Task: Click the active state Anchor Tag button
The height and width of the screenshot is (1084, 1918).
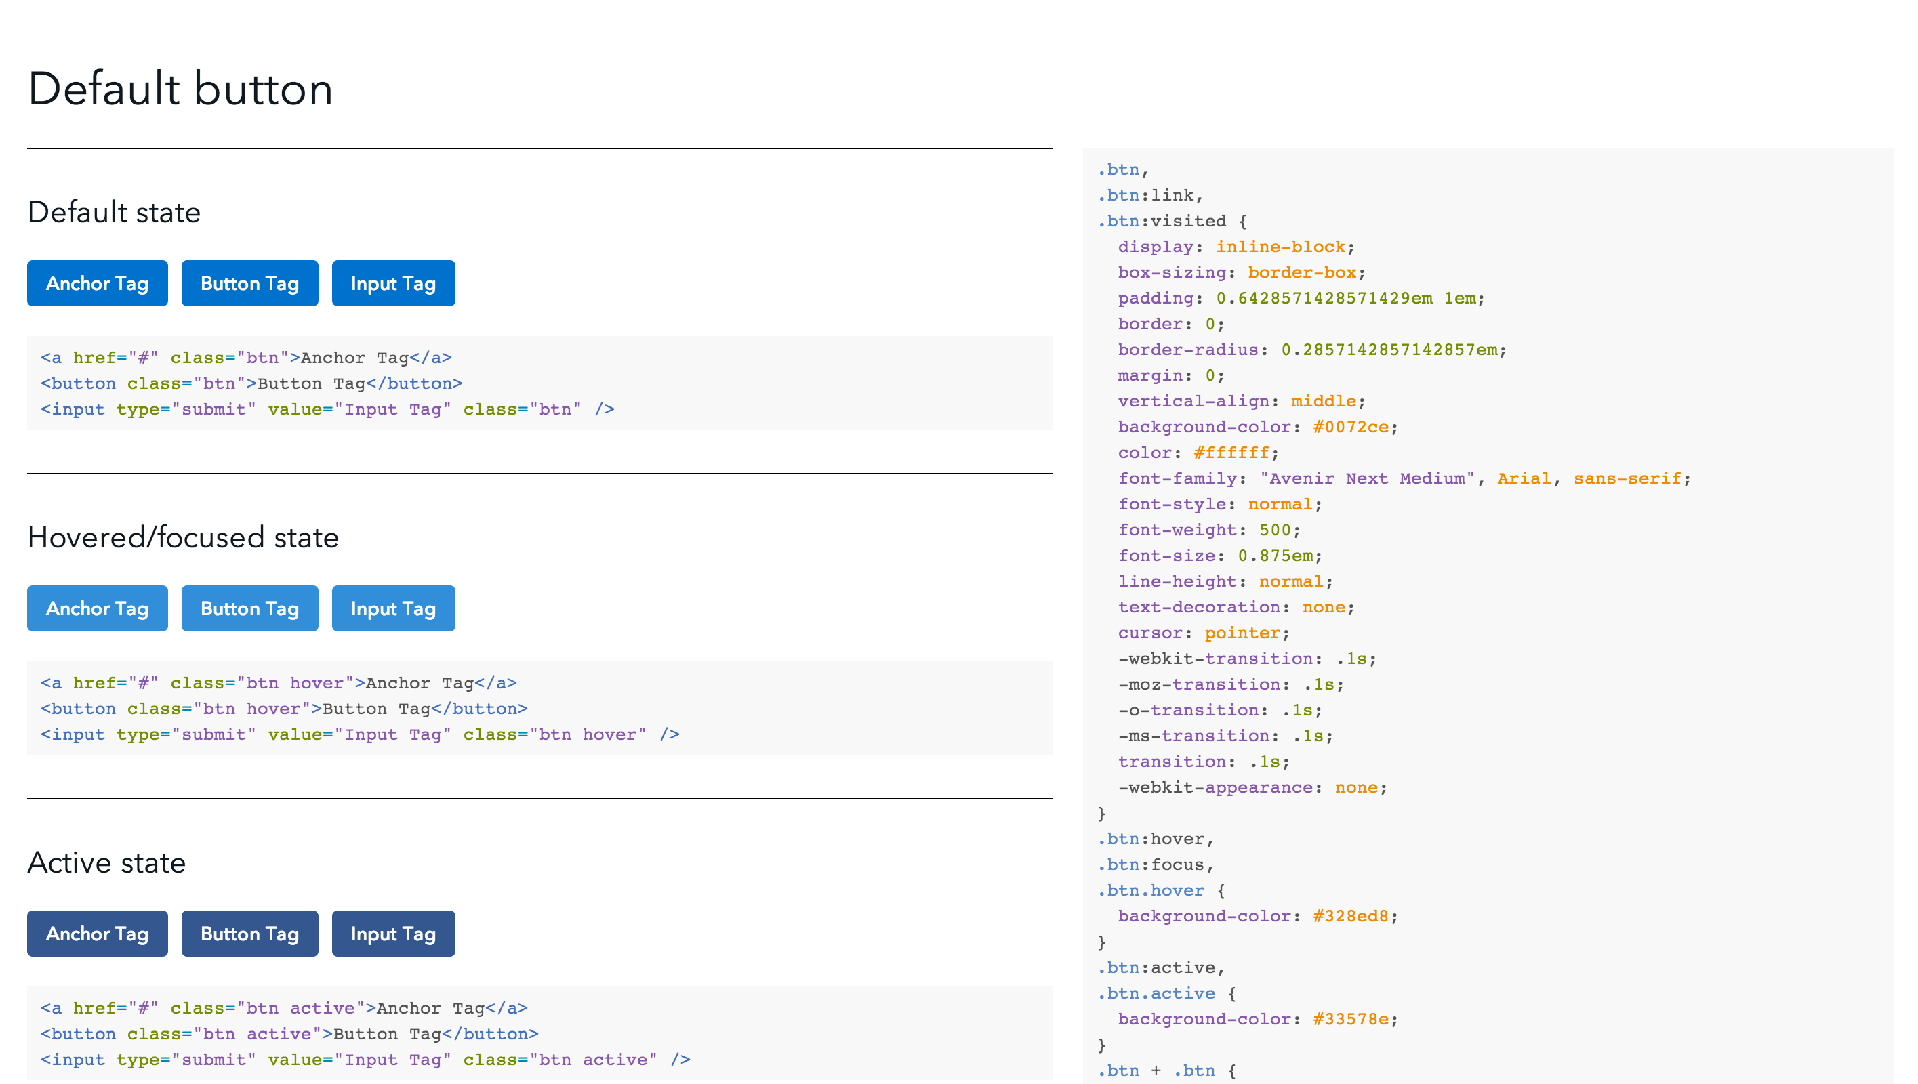Action: [97, 934]
